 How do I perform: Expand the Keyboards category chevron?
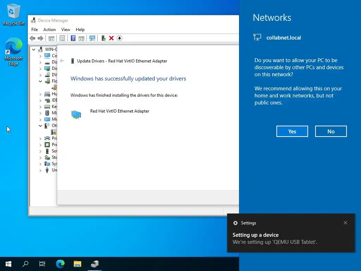tap(40, 107)
